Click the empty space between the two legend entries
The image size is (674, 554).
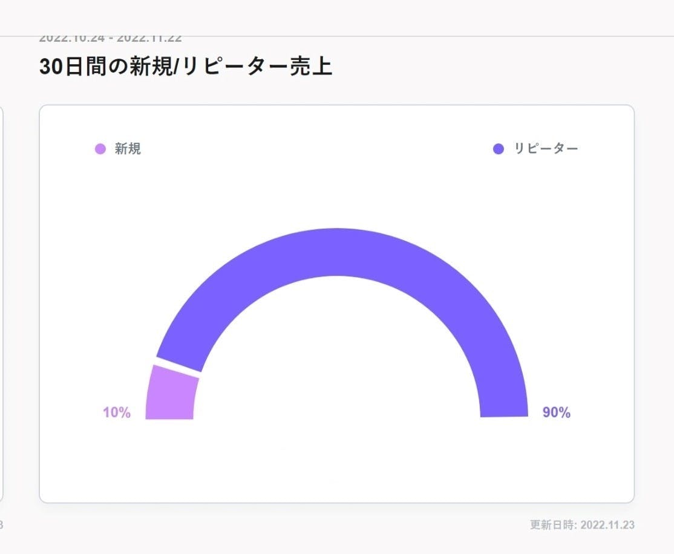pos(315,149)
